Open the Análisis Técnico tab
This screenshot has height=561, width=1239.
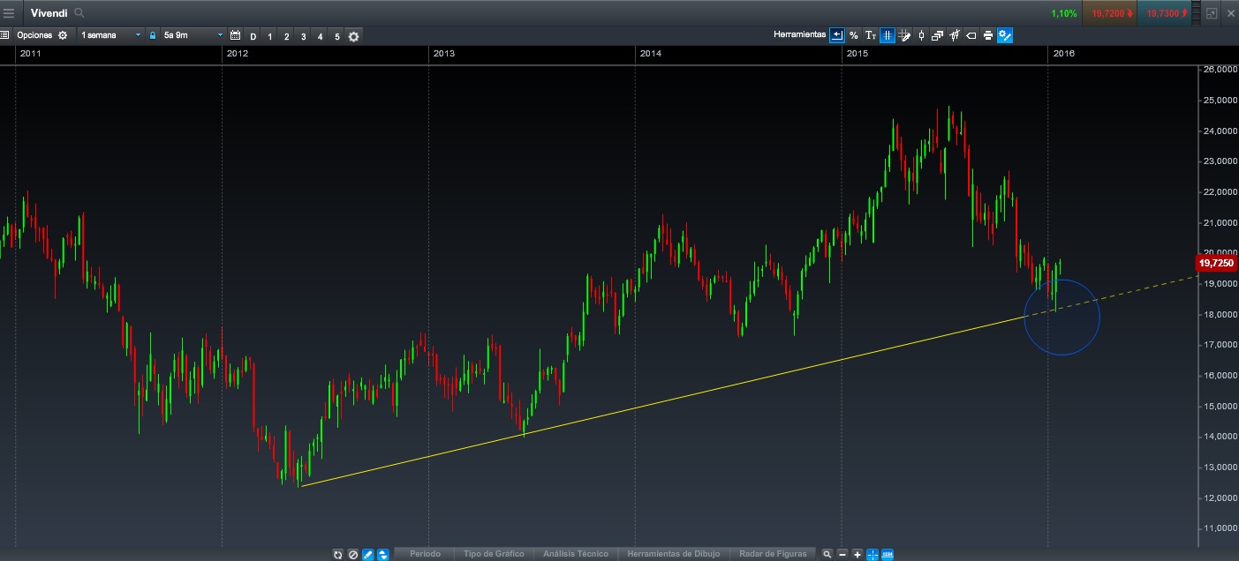click(x=576, y=554)
